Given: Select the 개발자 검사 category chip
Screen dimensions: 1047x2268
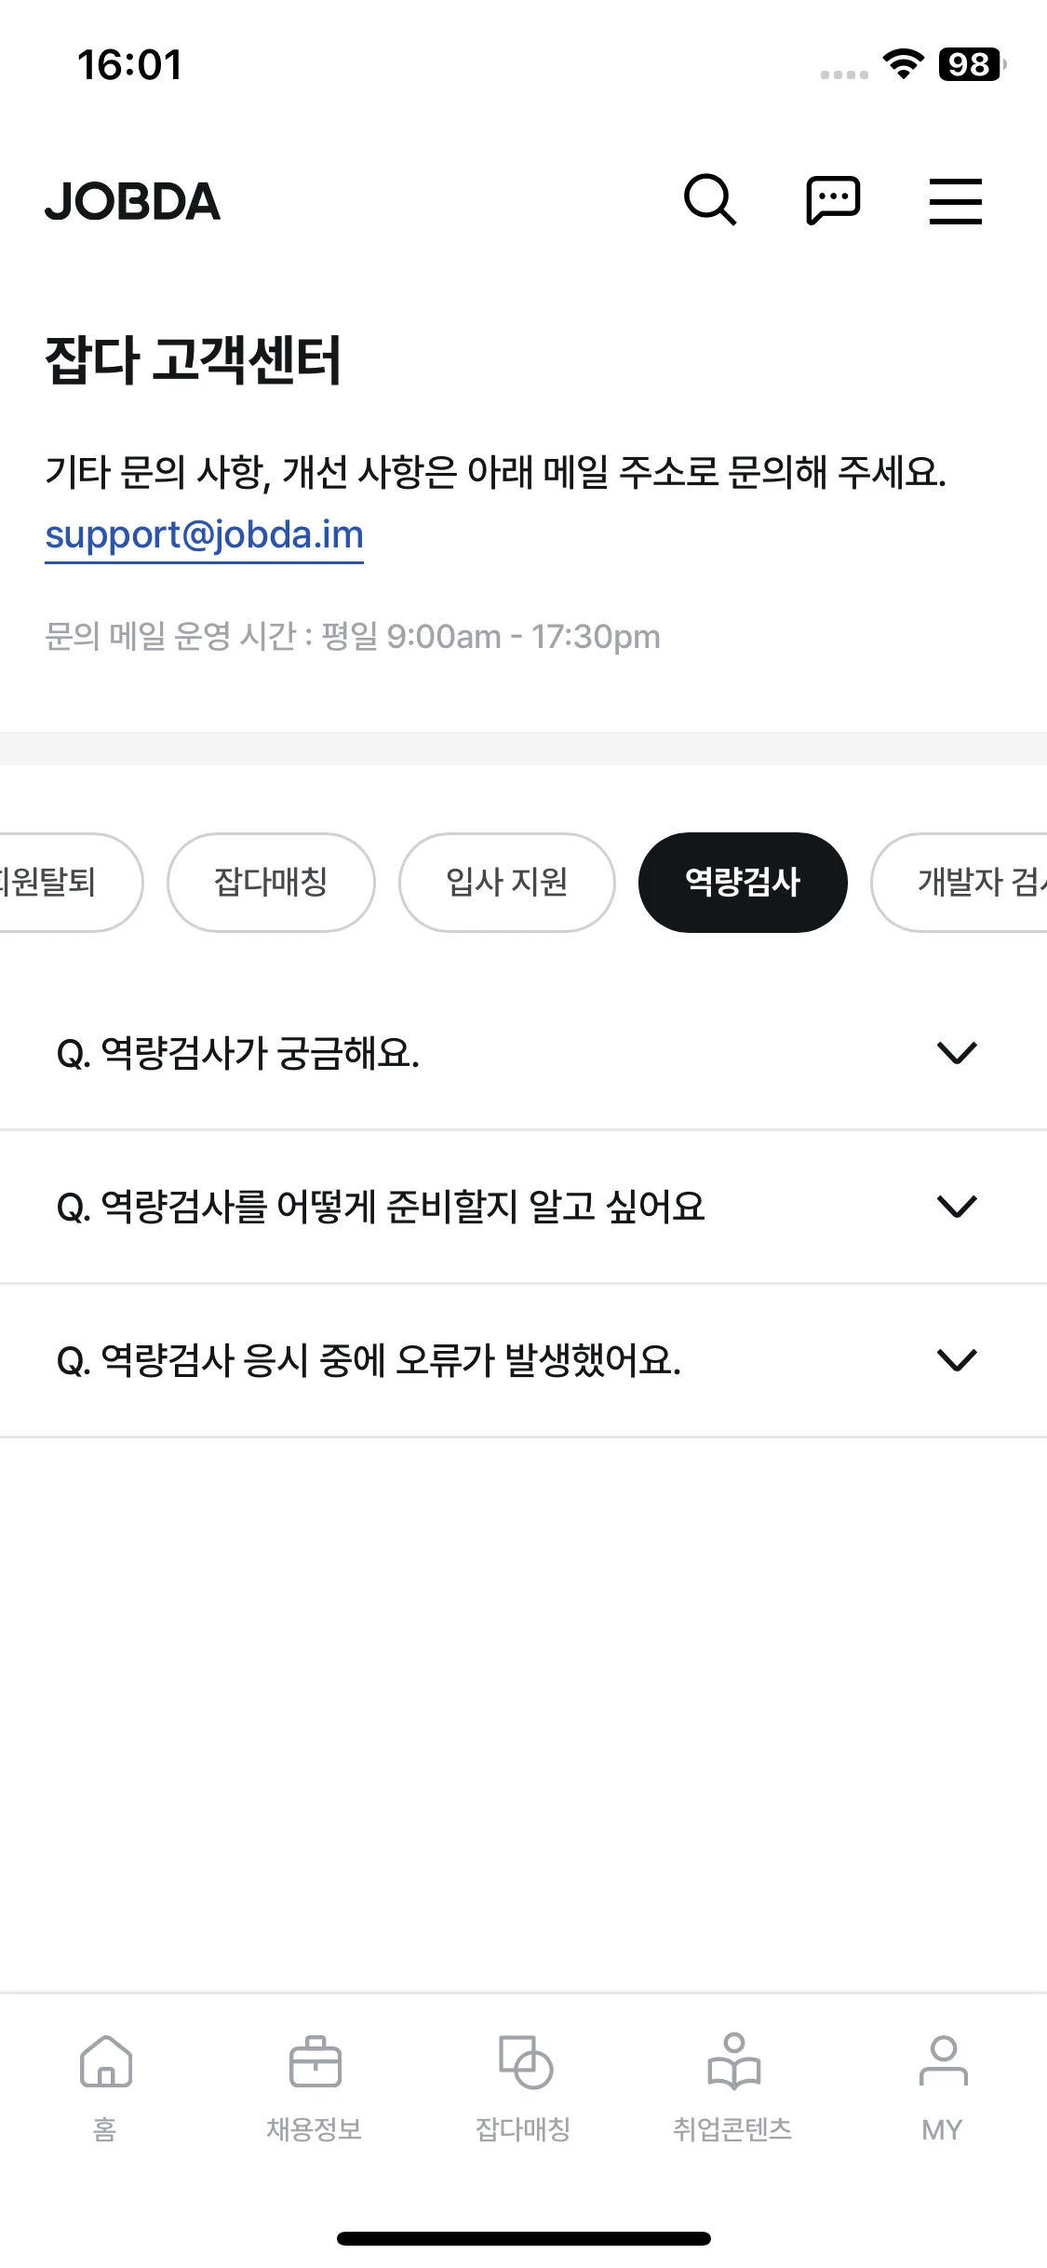Looking at the screenshot, I should 960,882.
